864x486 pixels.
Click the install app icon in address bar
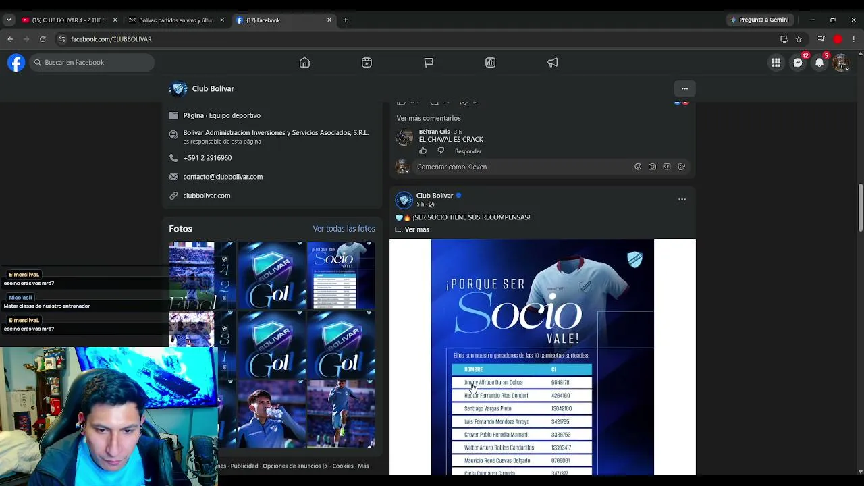pyautogui.click(x=784, y=39)
